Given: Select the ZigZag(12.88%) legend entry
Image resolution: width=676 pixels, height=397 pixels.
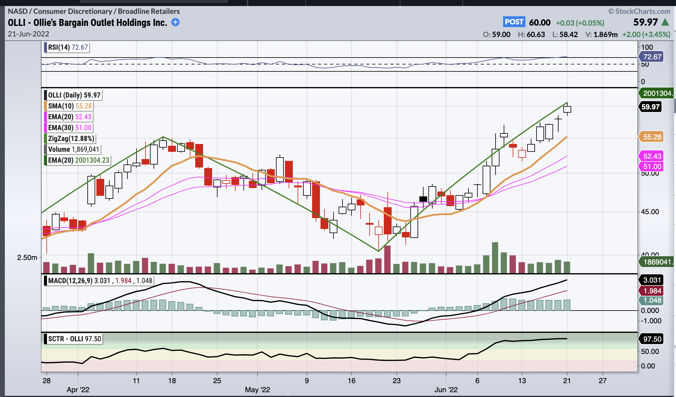Looking at the screenshot, I should click(70, 139).
